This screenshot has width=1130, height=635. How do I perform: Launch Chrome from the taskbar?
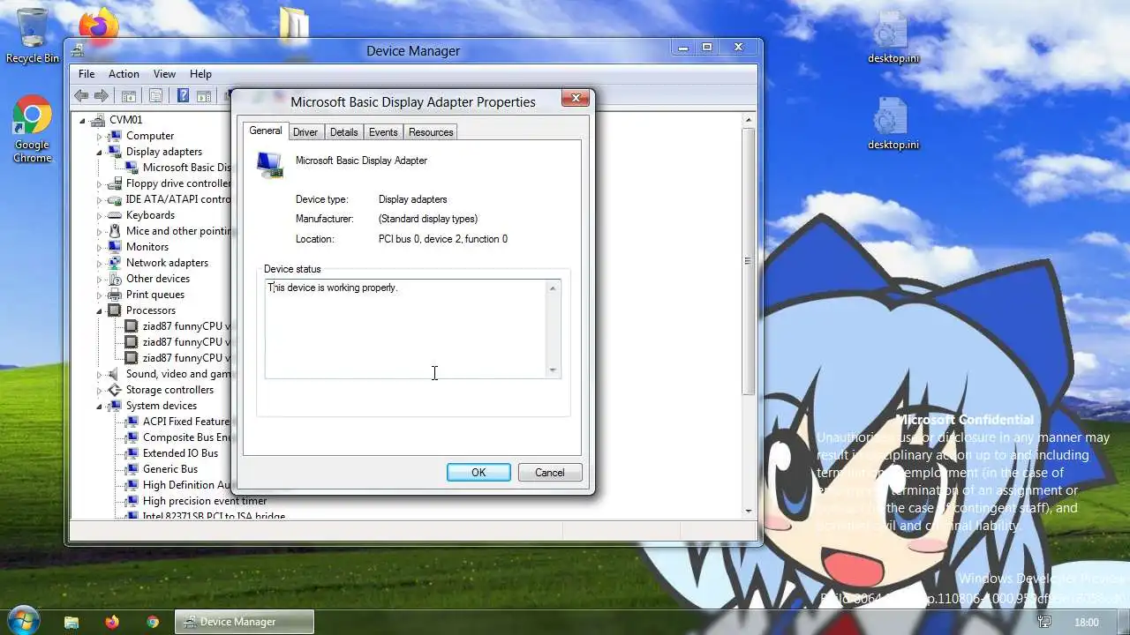[x=153, y=622]
